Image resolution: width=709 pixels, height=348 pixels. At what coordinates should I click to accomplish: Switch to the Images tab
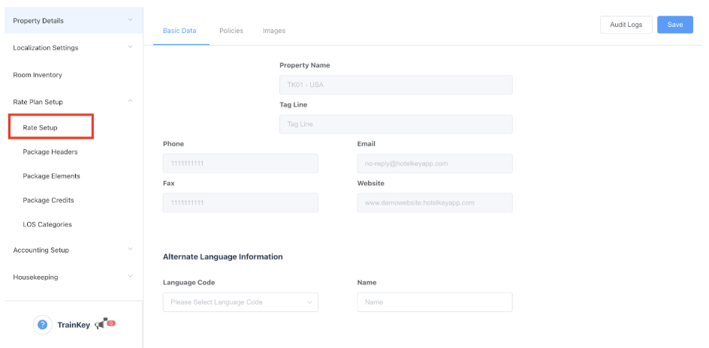click(273, 31)
